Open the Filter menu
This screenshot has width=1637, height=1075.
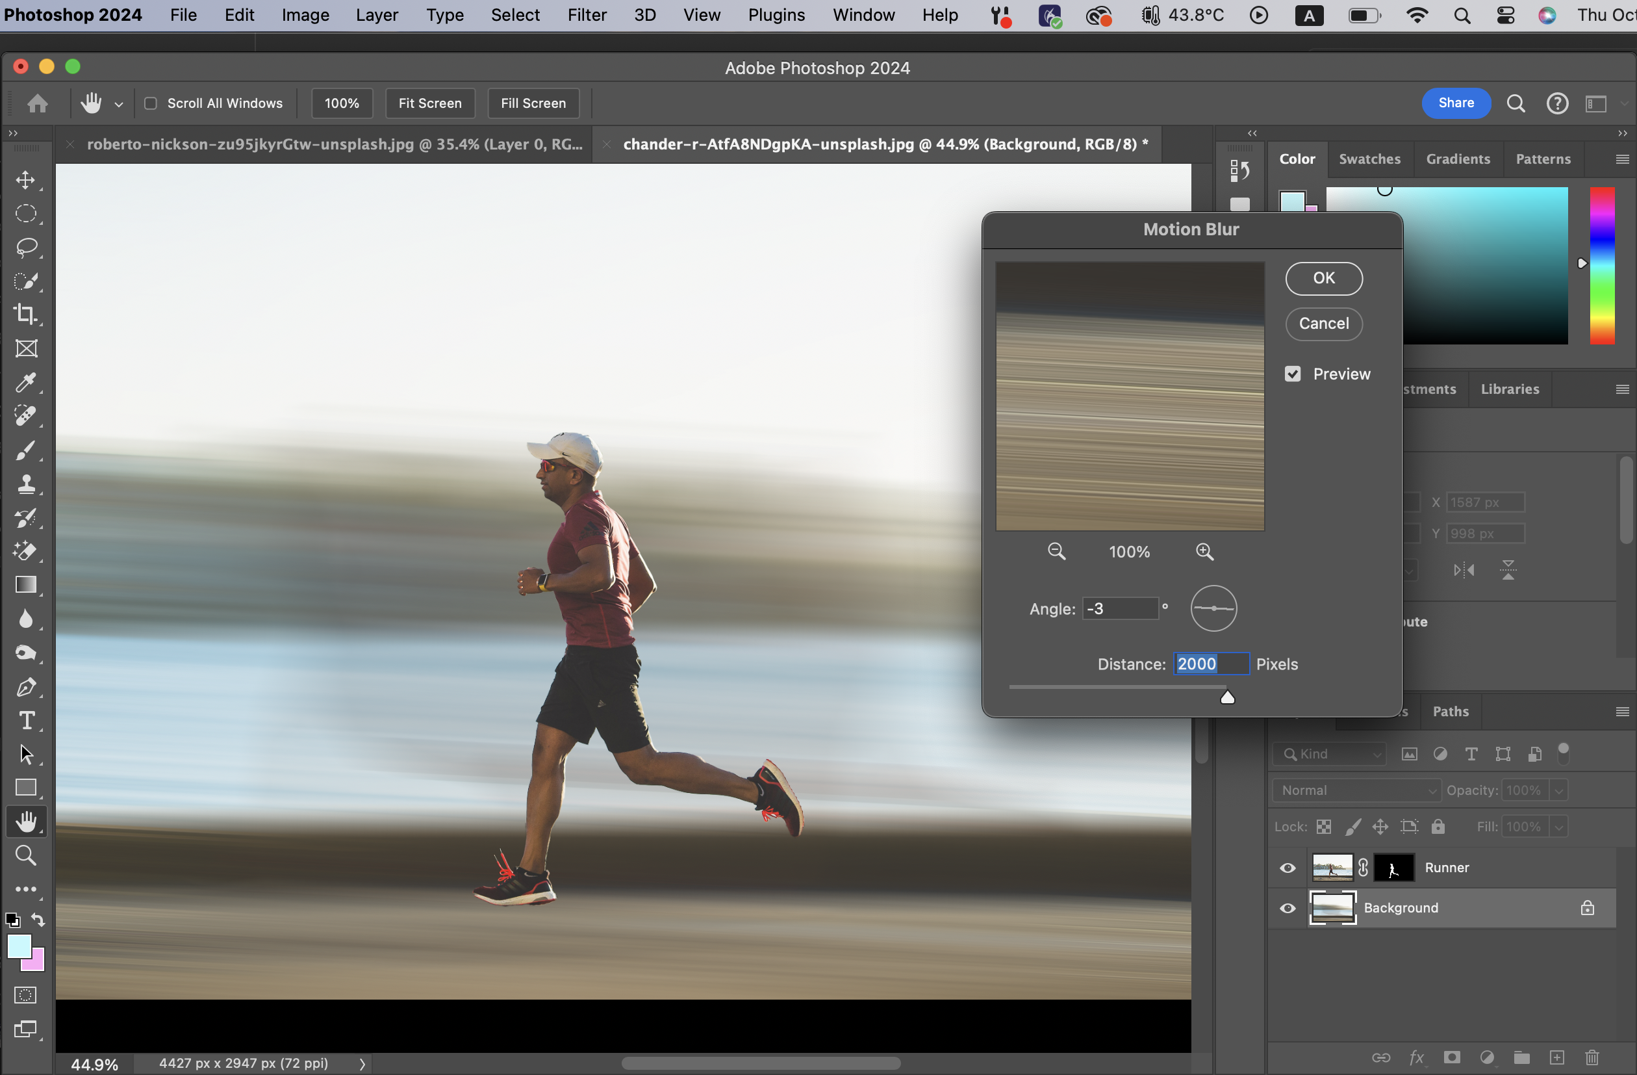coord(587,15)
